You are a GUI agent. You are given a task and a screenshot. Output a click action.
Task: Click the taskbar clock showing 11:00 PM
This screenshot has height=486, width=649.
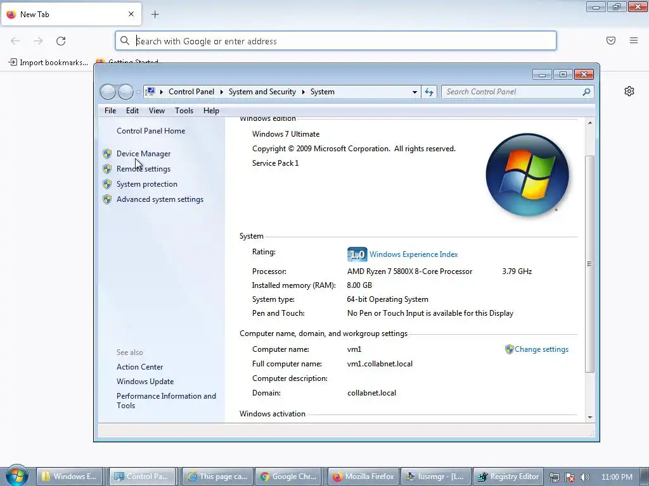point(617,477)
